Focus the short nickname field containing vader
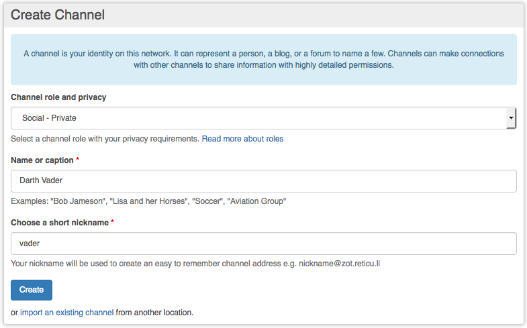Viewport: 527px width, 328px height. point(263,243)
